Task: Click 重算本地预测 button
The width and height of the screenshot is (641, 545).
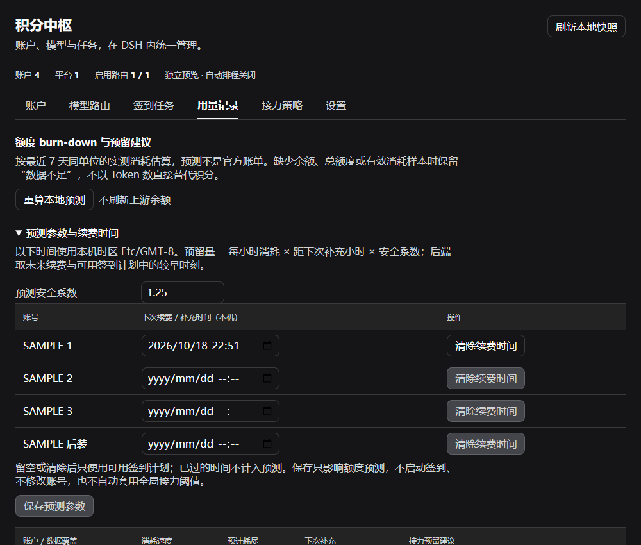Action: click(x=54, y=200)
